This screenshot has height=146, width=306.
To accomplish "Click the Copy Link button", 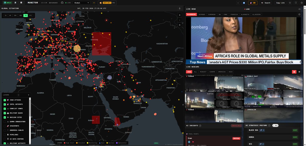I will pos(280,3).
